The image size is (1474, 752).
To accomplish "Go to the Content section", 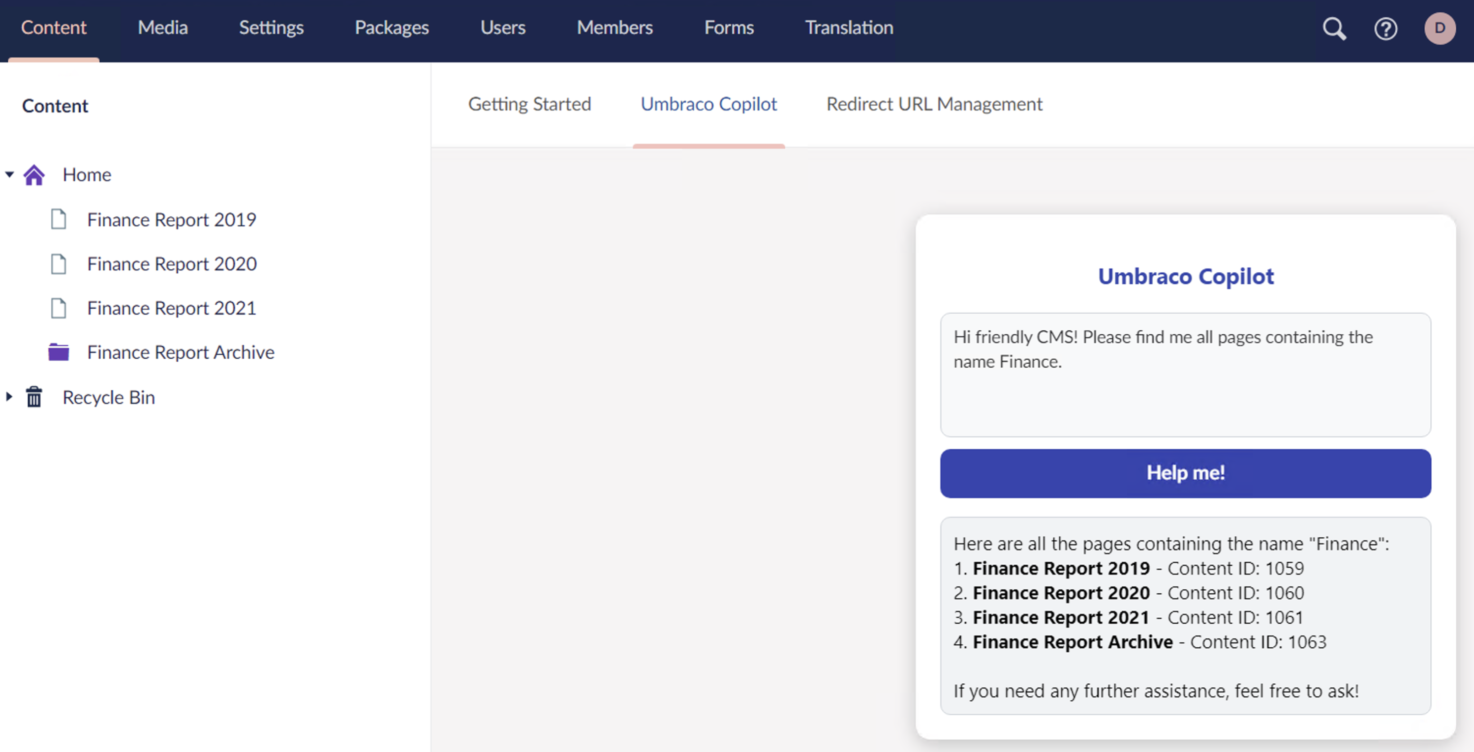I will pos(54,28).
